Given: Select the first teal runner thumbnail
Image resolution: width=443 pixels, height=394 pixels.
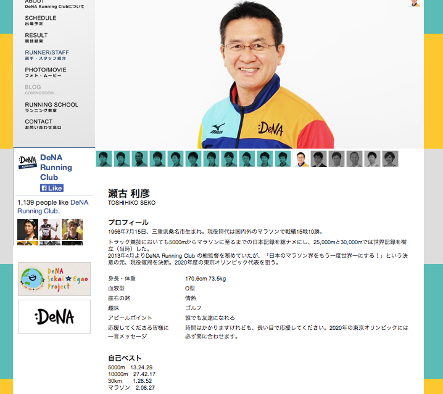Looking at the screenshot, I should pyautogui.click(x=104, y=158).
